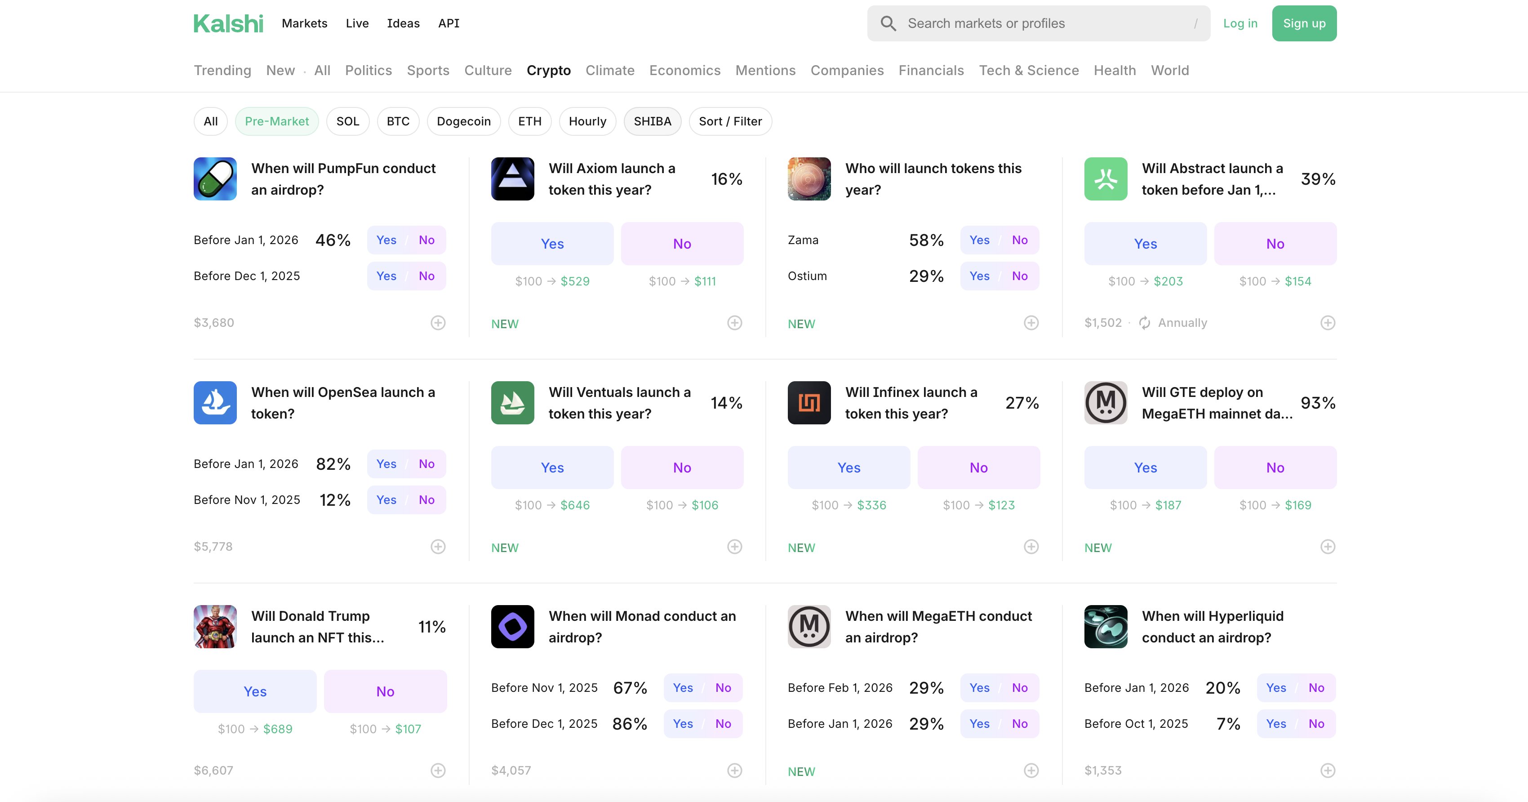Click the Sign up button
The height and width of the screenshot is (802, 1528).
pos(1304,24)
